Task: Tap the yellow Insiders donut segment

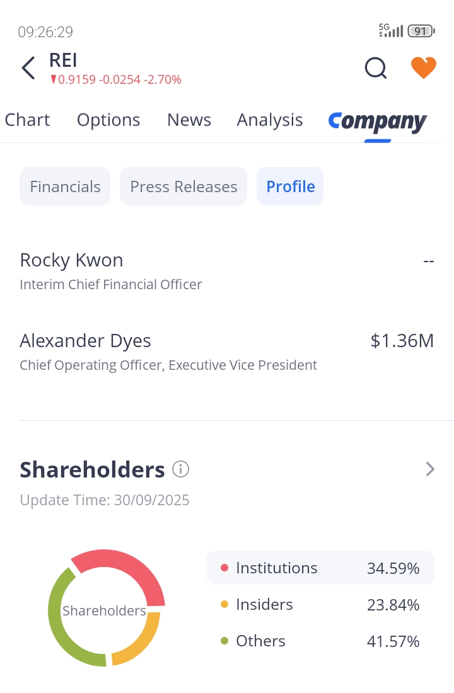Action: (x=142, y=643)
